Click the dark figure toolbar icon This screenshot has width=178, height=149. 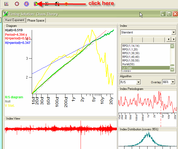(56, 4)
